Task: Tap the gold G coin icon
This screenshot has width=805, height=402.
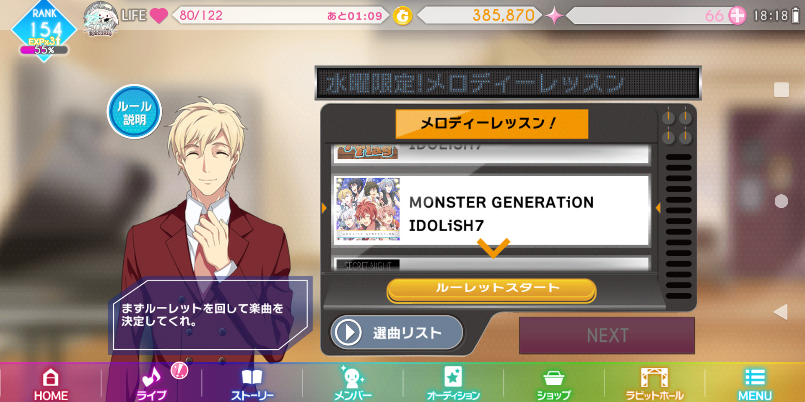Action: (x=402, y=16)
